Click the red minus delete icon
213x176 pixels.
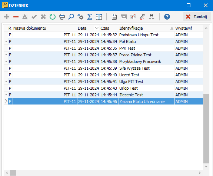click(16, 17)
